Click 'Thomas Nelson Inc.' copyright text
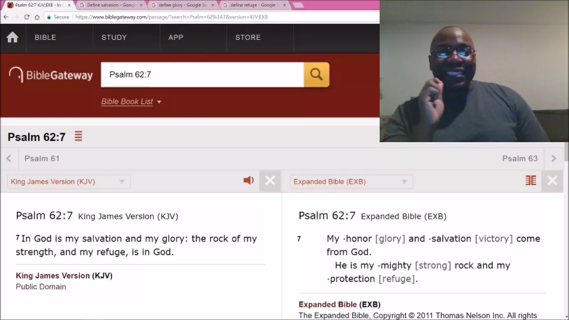Viewport: 569px width, 320px height. pos(469,316)
